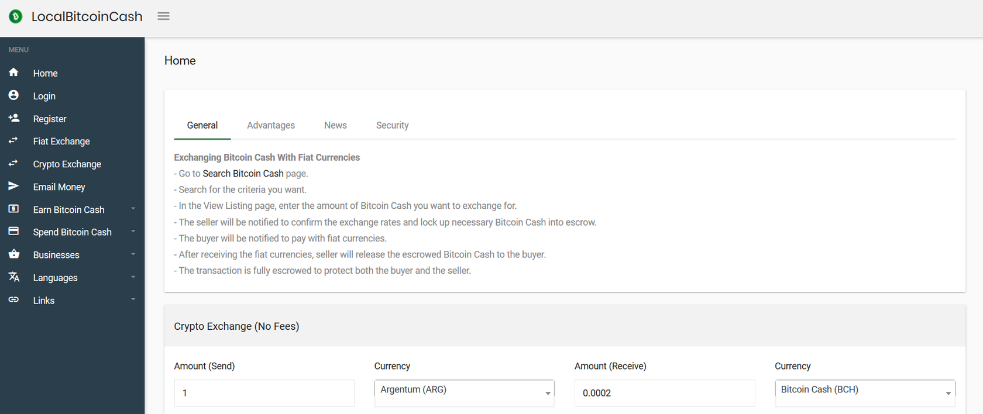
Task: Switch to the Security tab
Action: pyautogui.click(x=392, y=126)
